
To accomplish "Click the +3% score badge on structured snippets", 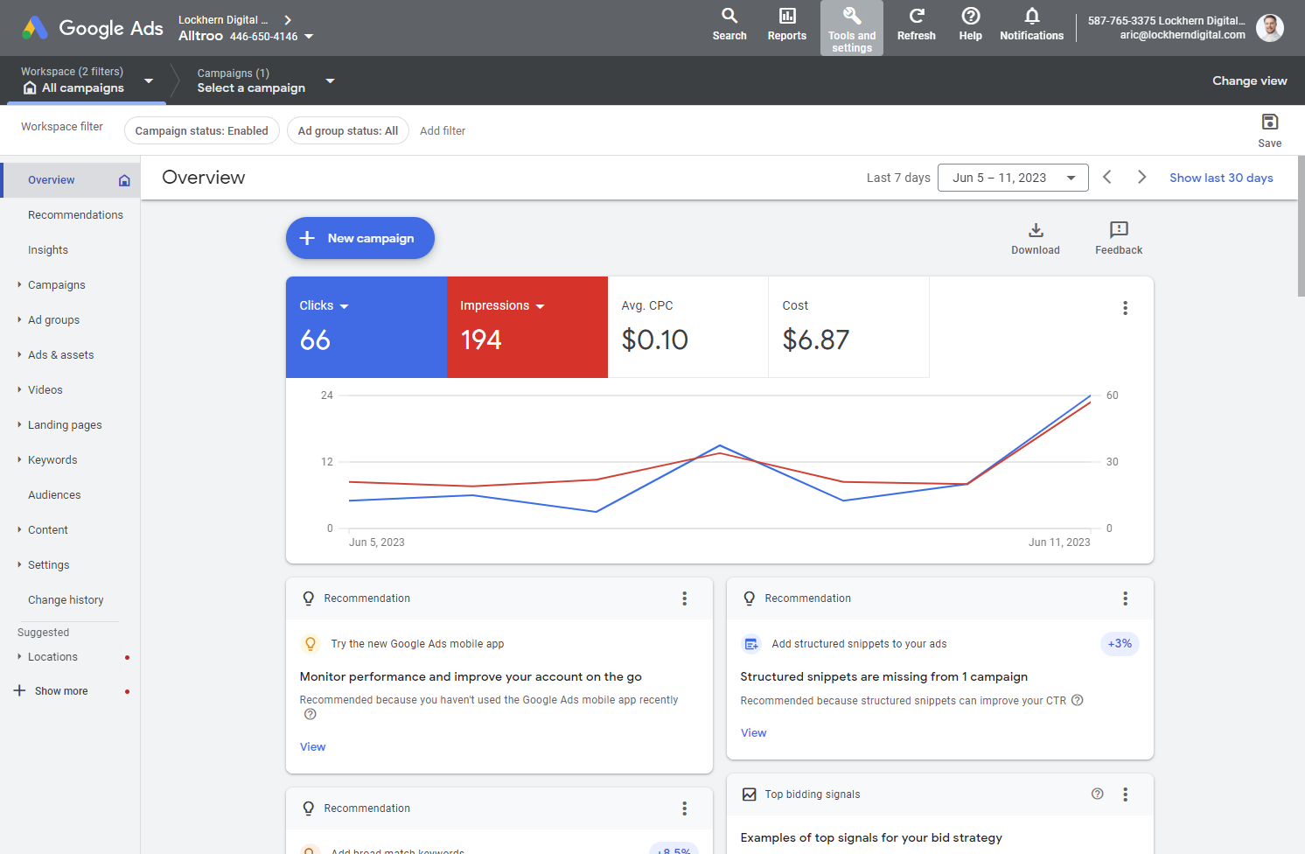I will [1120, 644].
